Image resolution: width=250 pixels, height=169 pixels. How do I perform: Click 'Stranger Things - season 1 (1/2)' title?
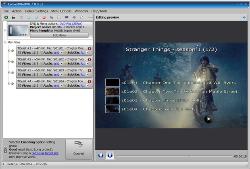[171, 49]
